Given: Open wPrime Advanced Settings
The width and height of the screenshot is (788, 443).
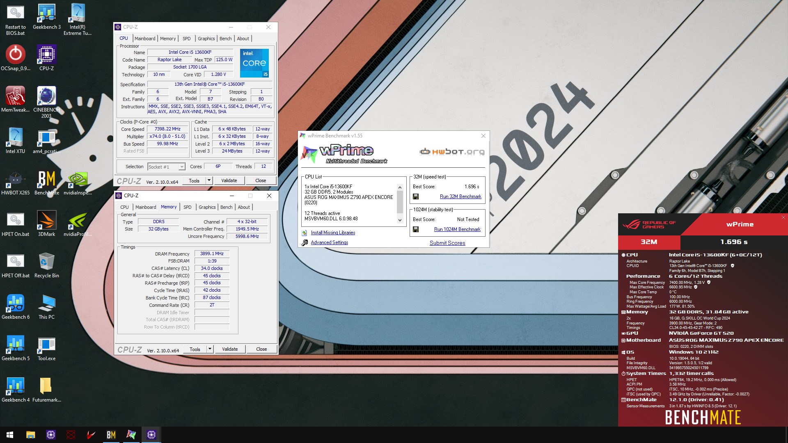Looking at the screenshot, I should click(x=330, y=242).
